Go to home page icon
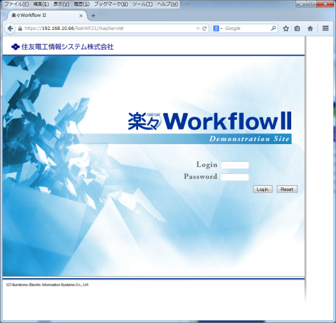Viewport: 336px width, 323px height. tap(310, 28)
